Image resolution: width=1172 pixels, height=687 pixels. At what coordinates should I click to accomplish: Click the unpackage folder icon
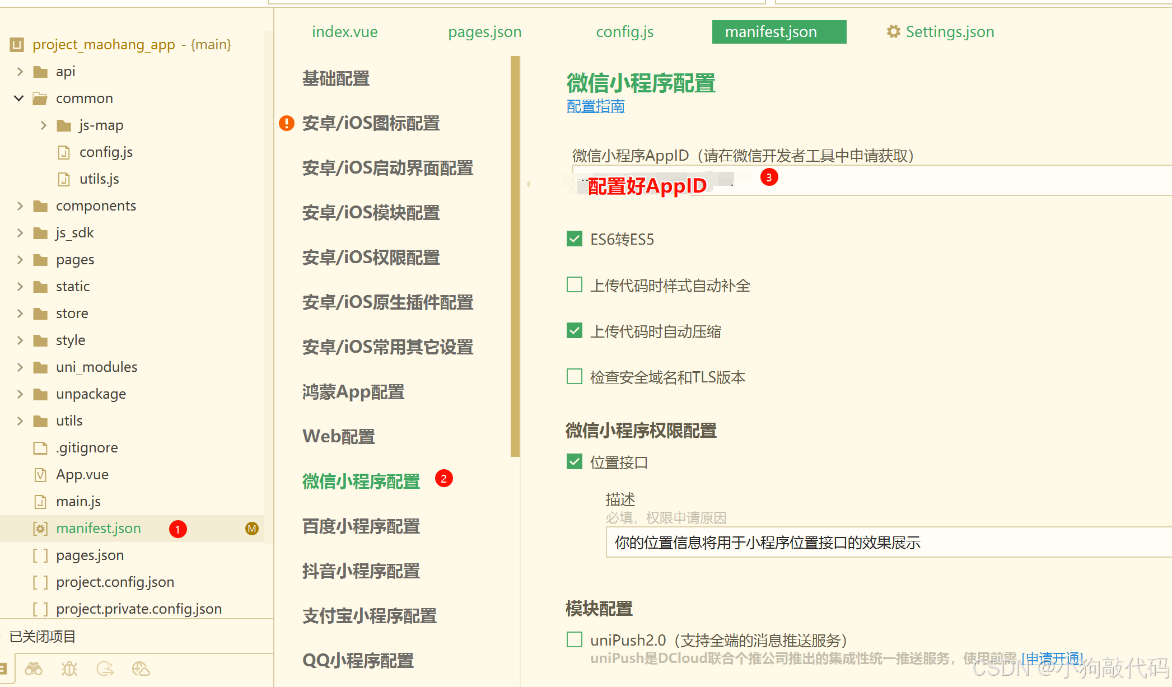coord(40,394)
